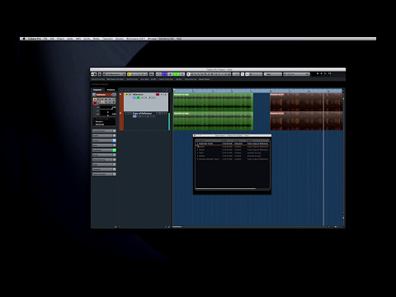Open the Apple menu
Screen dimensions: 396x297
pos(24,39)
